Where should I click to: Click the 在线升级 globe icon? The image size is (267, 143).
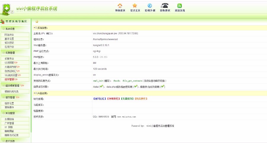click(x=150, y=6)
